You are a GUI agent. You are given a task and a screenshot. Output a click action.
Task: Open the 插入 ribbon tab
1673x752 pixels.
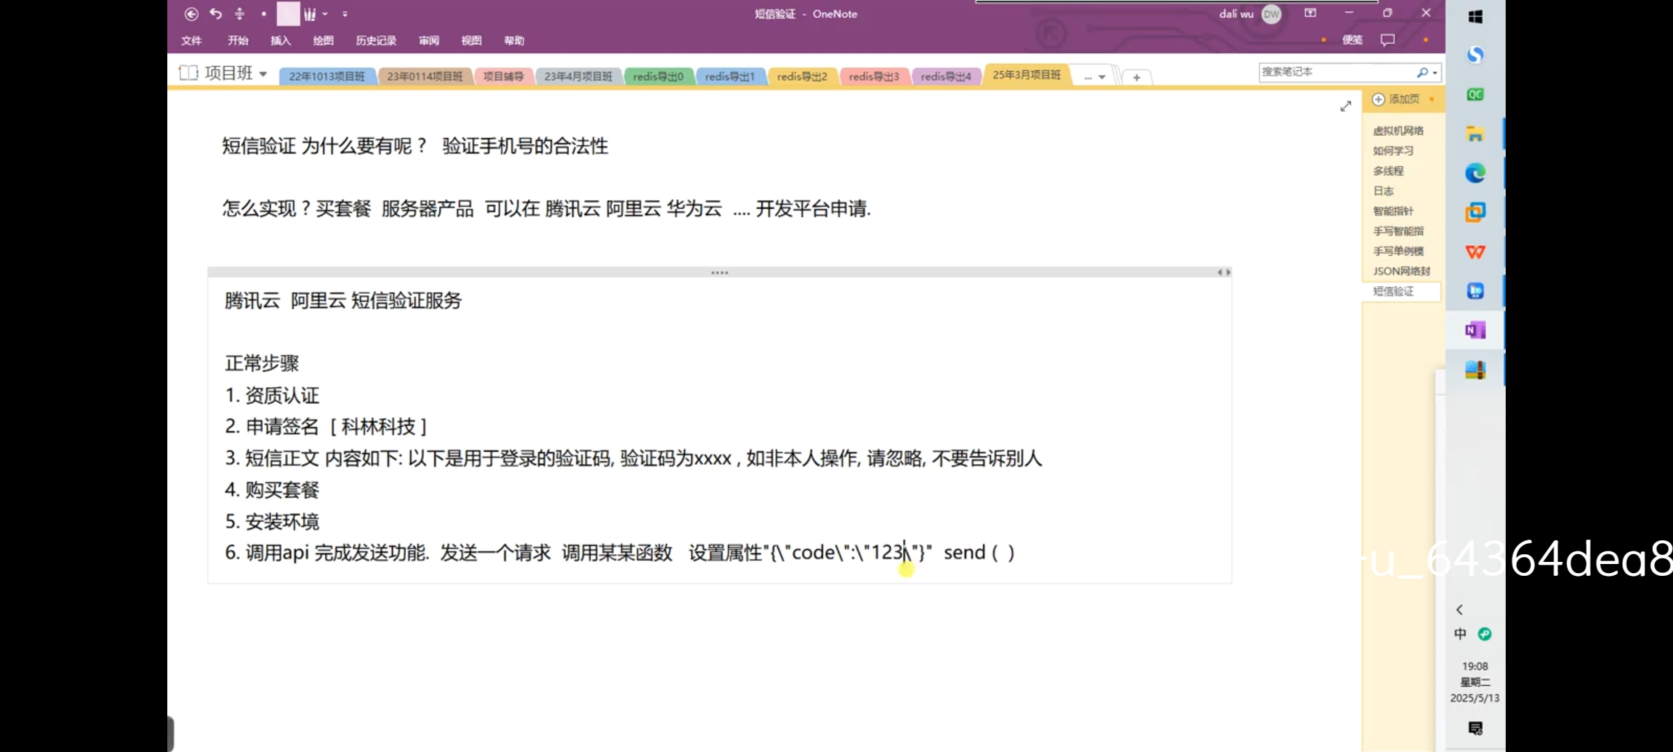coord(280,40)
